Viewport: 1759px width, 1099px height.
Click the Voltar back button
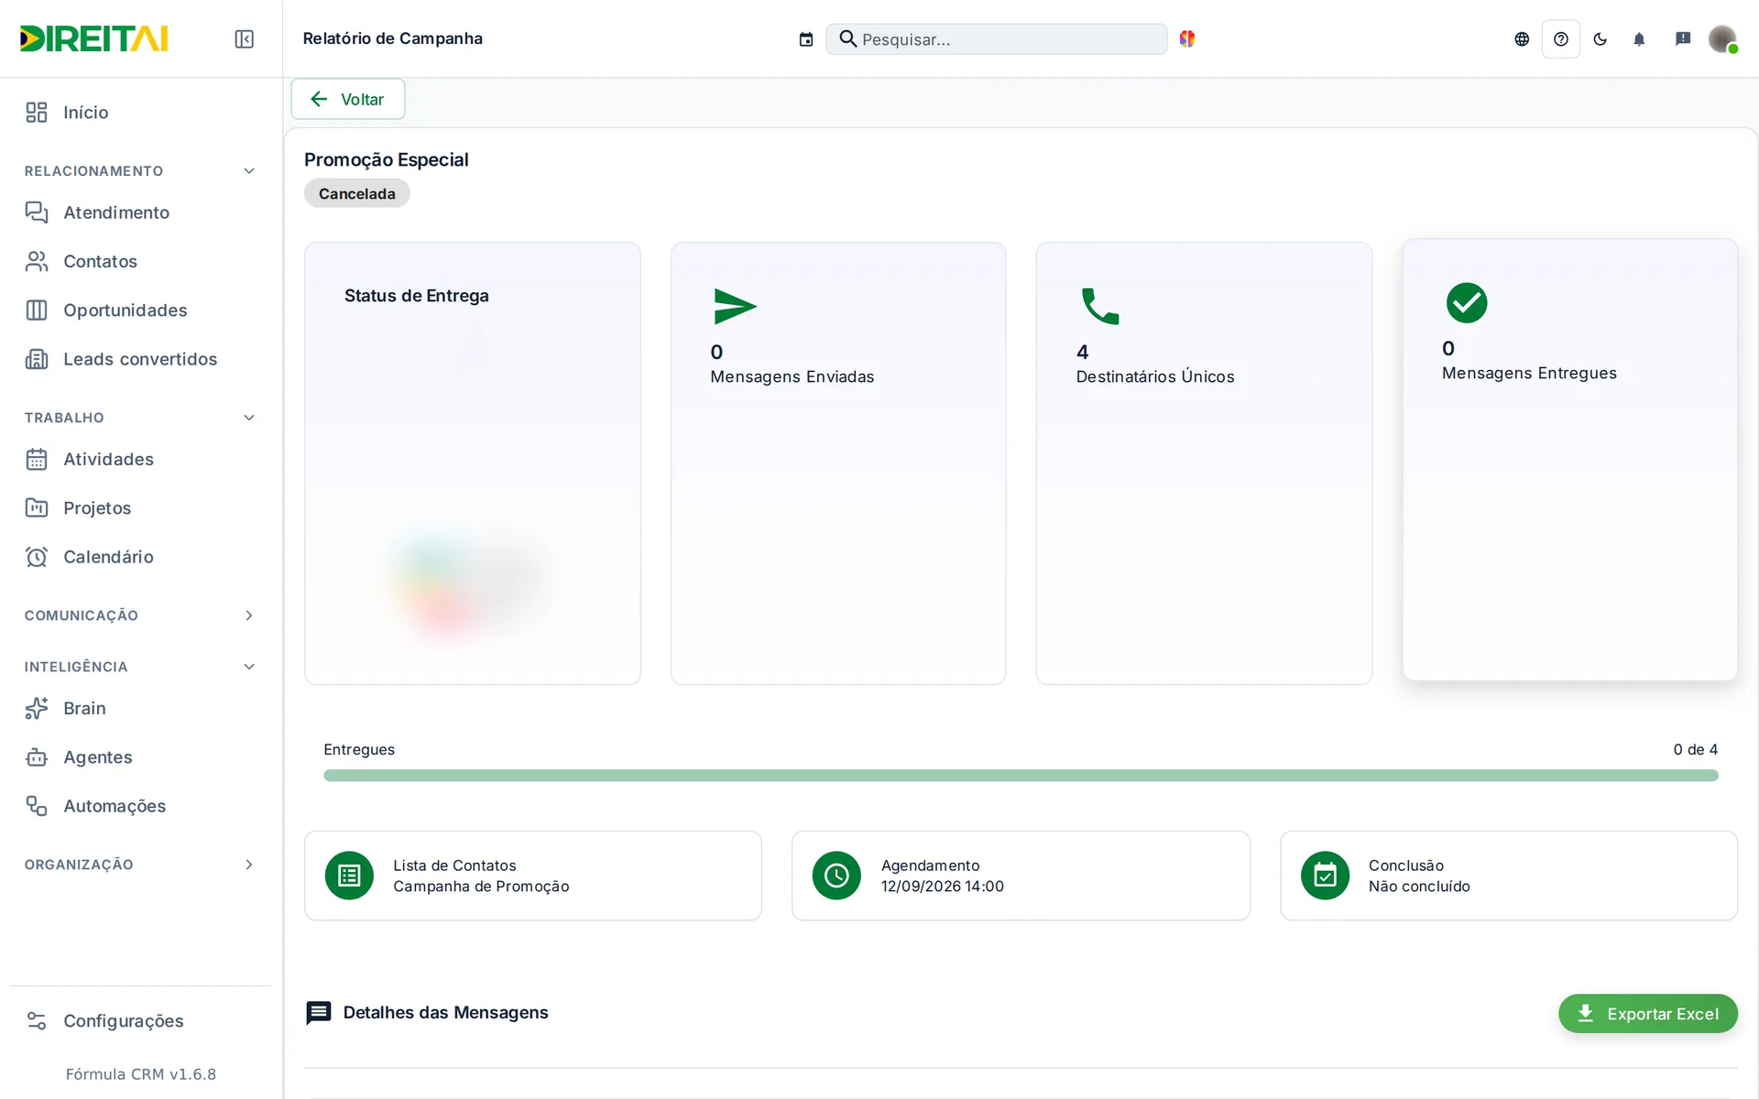(x=348, y=99)
